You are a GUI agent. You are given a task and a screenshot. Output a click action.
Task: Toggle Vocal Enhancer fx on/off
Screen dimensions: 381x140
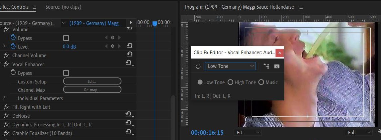[x=6, y=64]
